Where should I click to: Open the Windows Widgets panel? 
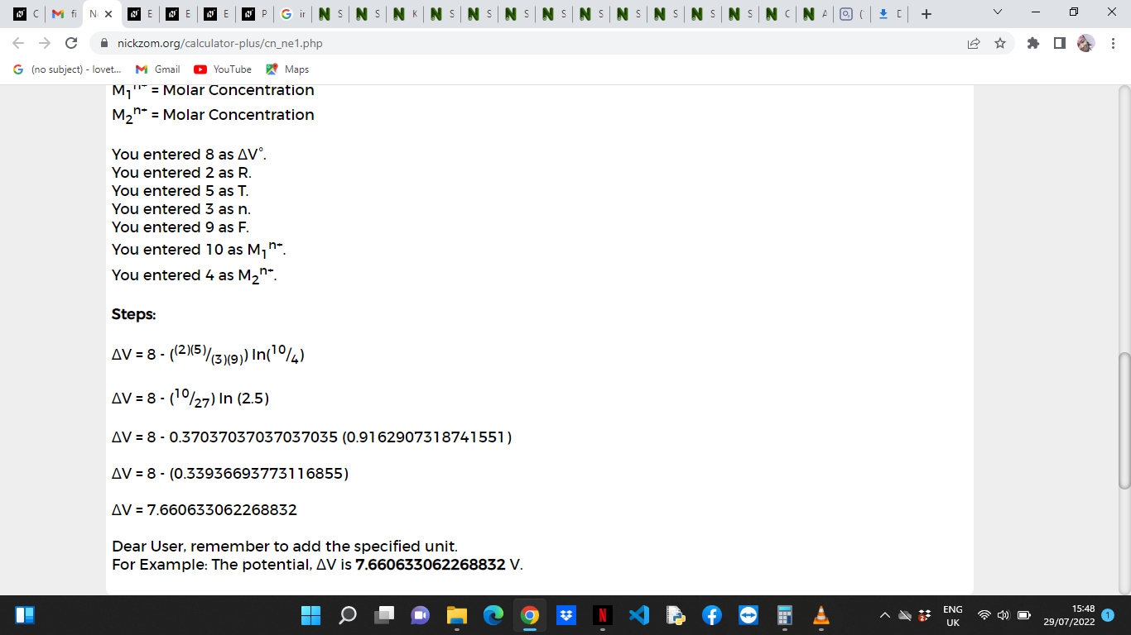25,615
